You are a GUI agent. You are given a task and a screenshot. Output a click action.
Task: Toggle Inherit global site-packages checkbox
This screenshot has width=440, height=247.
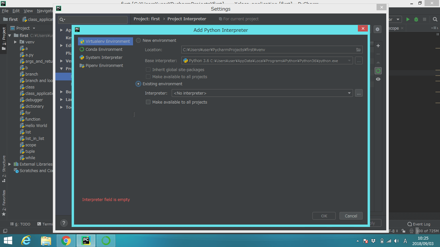click(148, 69)
